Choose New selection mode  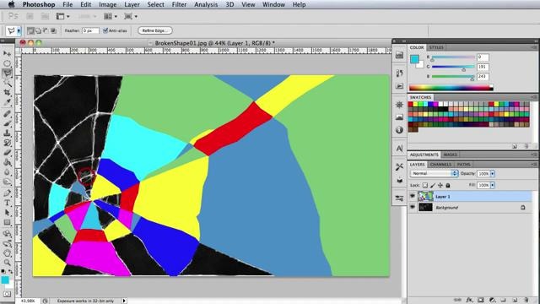point(30,30)
